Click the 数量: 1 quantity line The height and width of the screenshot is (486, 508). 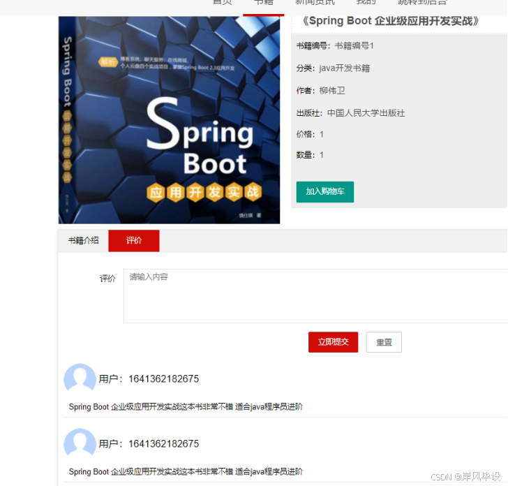pos(310,155)
